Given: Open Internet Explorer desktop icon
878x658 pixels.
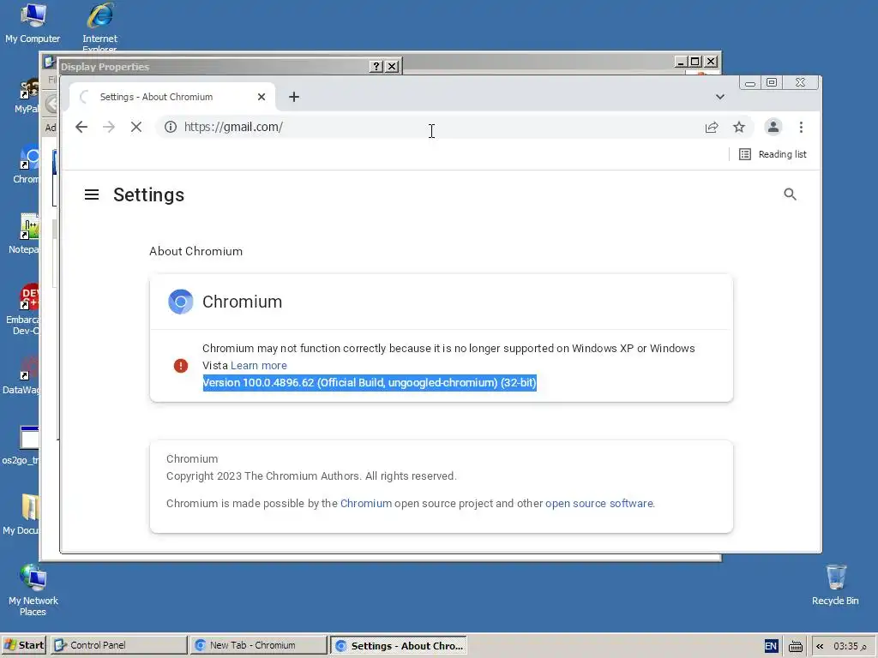Looking at the screenshot, I should click(x=99, y=27).
